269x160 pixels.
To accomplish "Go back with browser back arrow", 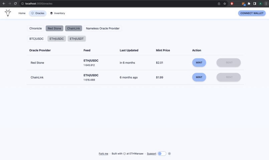I will tap(4, 4).
